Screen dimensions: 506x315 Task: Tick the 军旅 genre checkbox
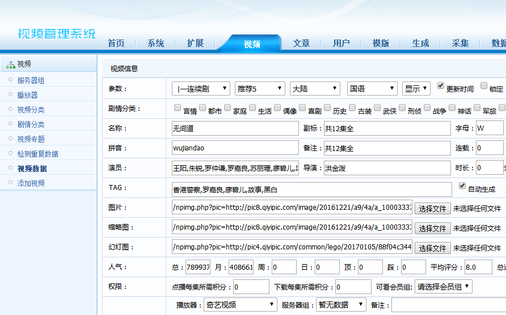(477, 107)
